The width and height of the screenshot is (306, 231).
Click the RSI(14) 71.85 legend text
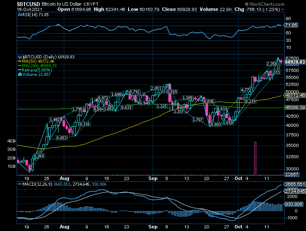[x=35, y=14]
